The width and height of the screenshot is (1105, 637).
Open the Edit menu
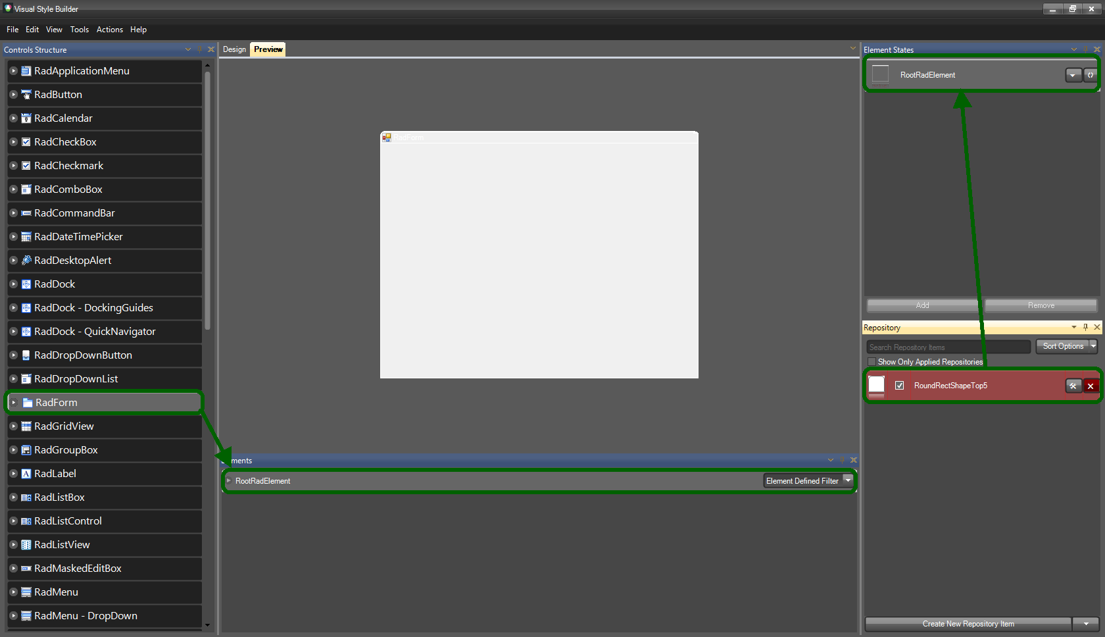pyautogui.click(x=32, y=30)
